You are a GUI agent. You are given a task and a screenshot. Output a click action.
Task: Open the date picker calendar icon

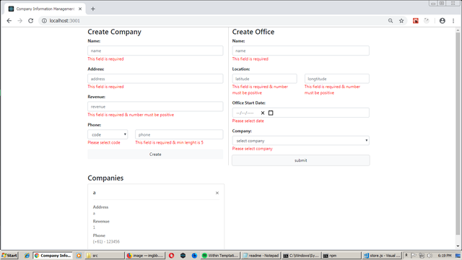271,113
